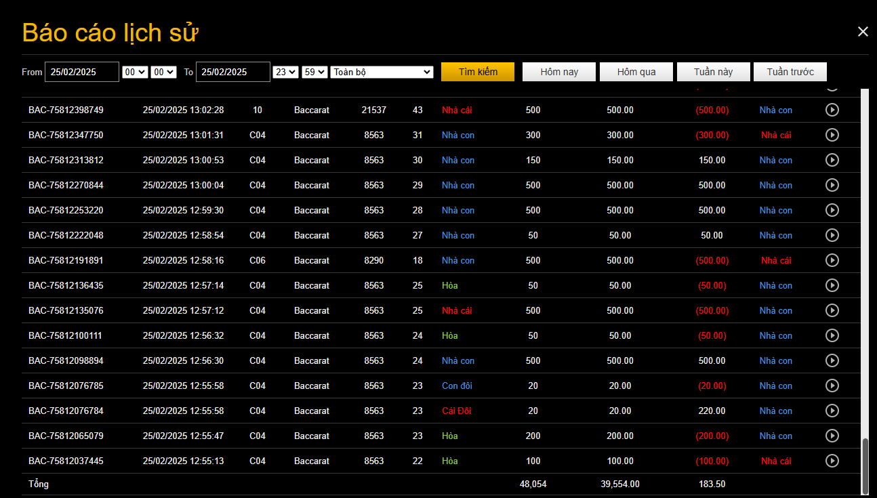
Task: Play replay for BAC-75812037445
Action: click(x=832, y=461)
